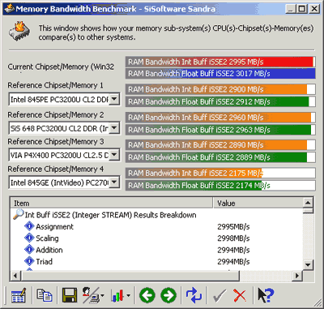Viewport: 324px width, 309px height.
Task: Select the Scaling row text
Action: pos(47,238)
